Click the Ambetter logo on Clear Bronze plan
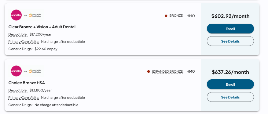The width and height of the screenshot is (268, 114). point(26,15)
